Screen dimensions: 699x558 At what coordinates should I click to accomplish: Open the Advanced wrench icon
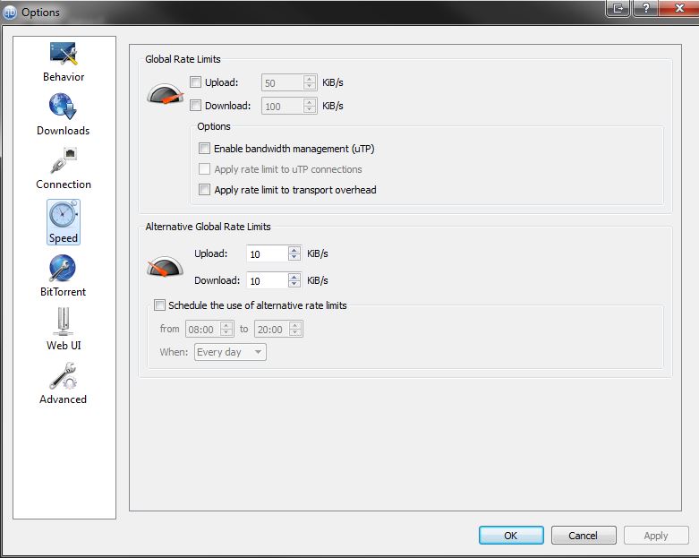coord(64,375)
